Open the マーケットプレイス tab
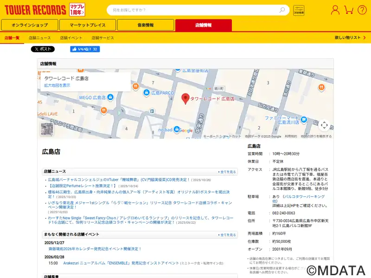 pyautogui.click(x=88, y=25)
